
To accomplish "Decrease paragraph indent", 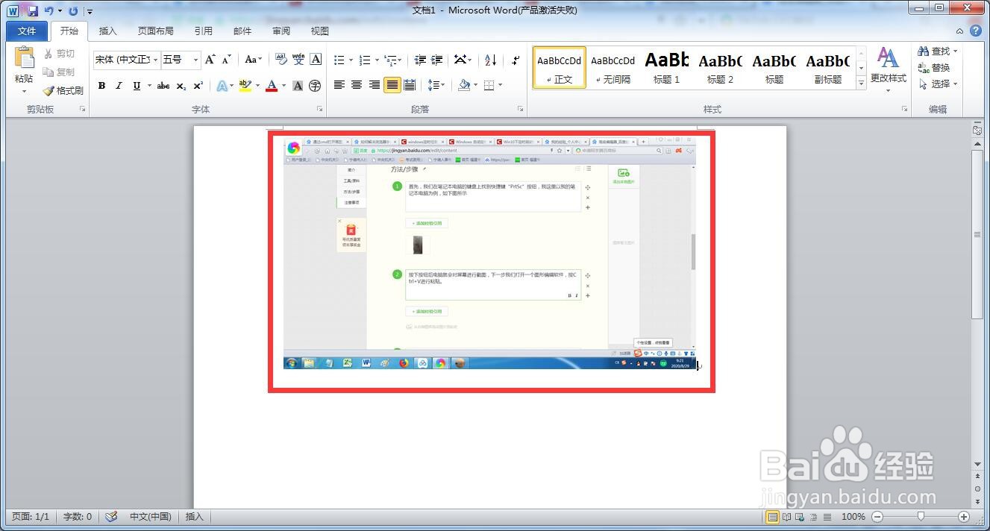I will click(x=420, y=60).
